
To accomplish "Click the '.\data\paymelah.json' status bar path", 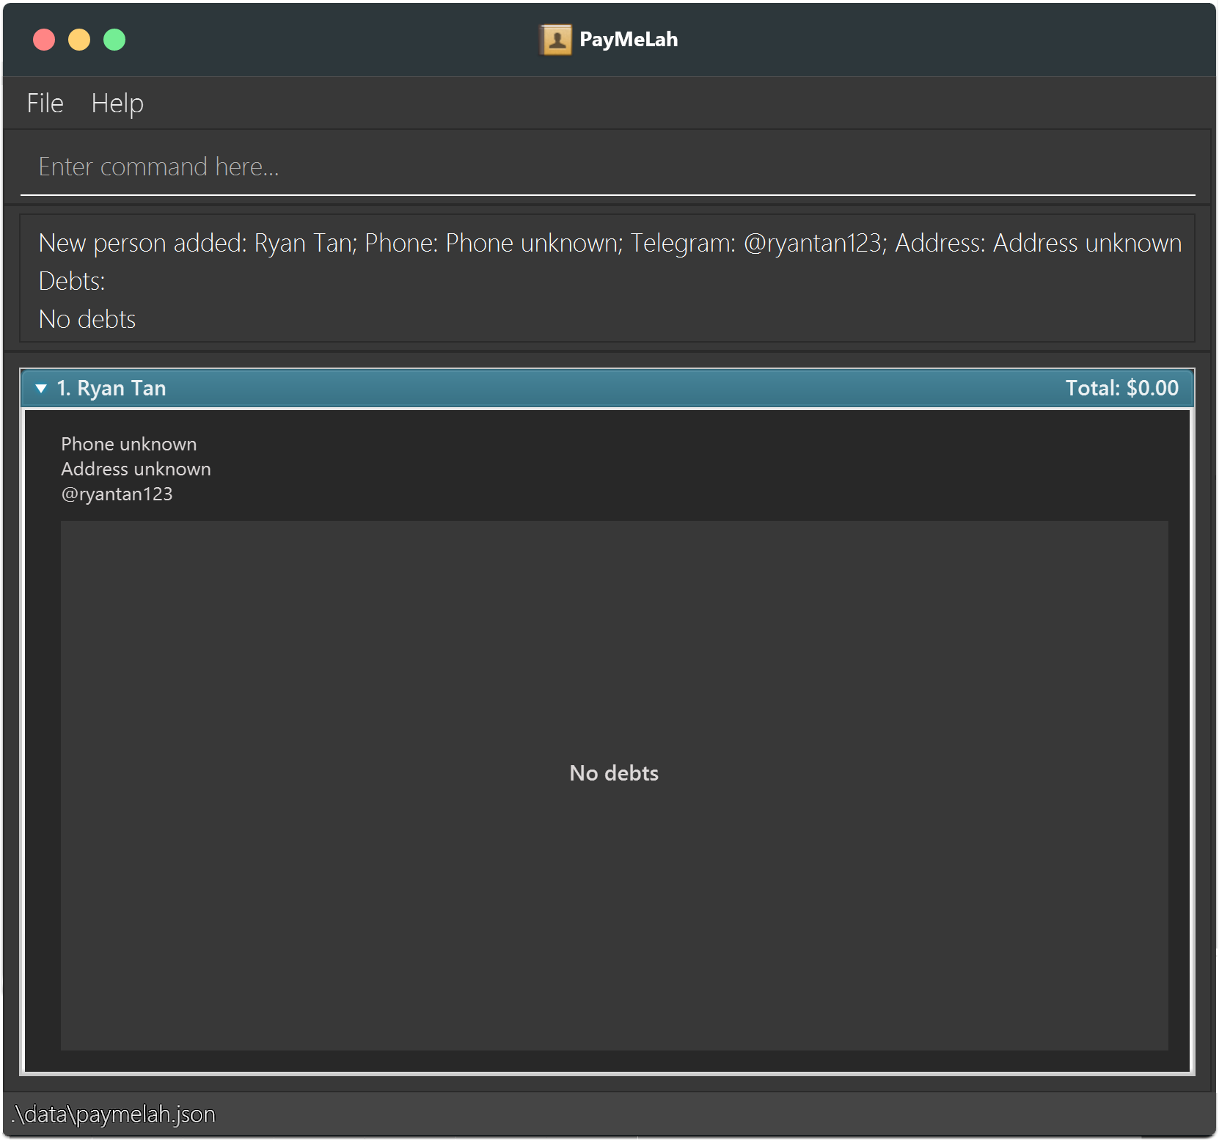I will pos(113,1114).
